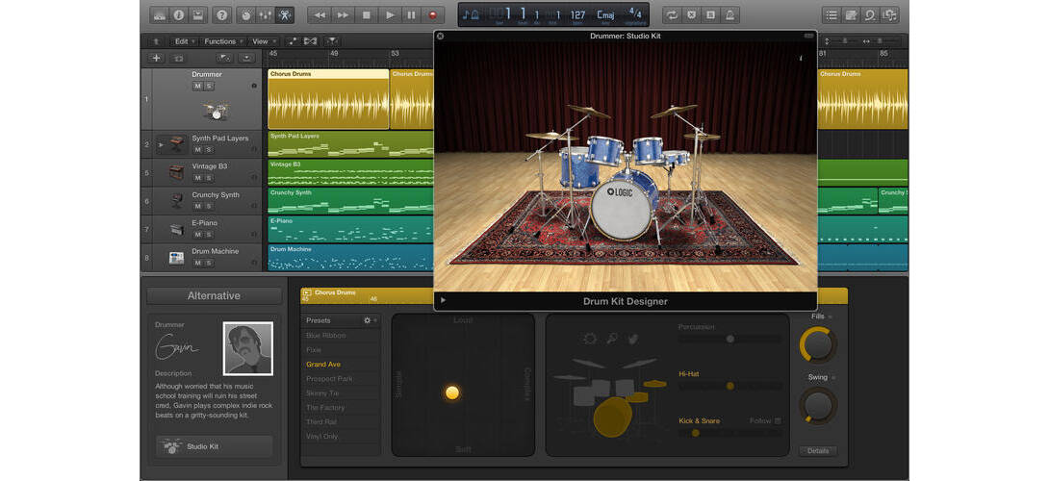The image size is (1049, 481).
Task: Click the red Record button
Action: coord(433,14)
